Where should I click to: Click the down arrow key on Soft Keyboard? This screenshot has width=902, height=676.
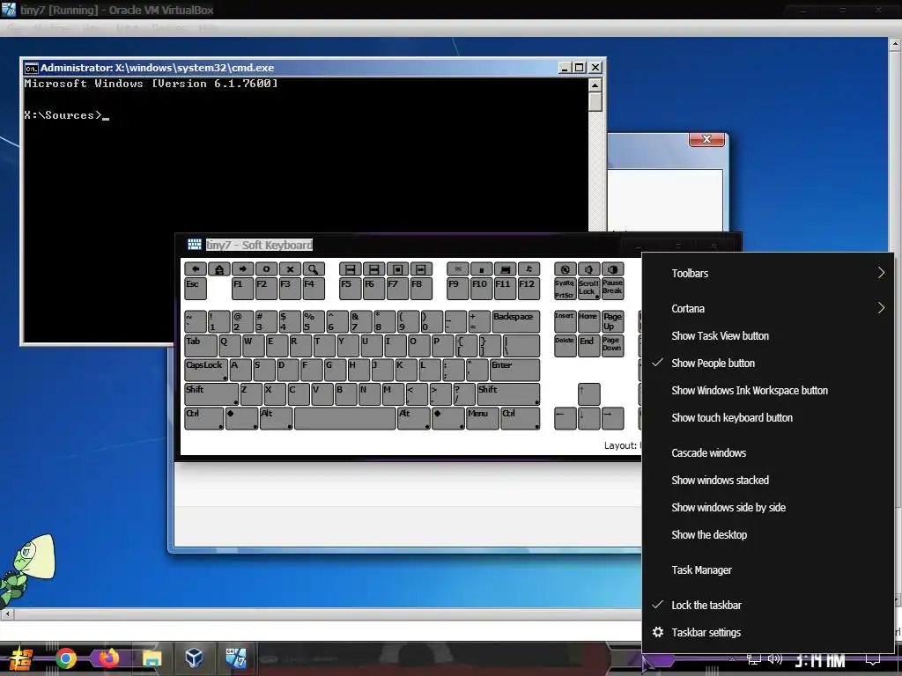click(588, 418)
